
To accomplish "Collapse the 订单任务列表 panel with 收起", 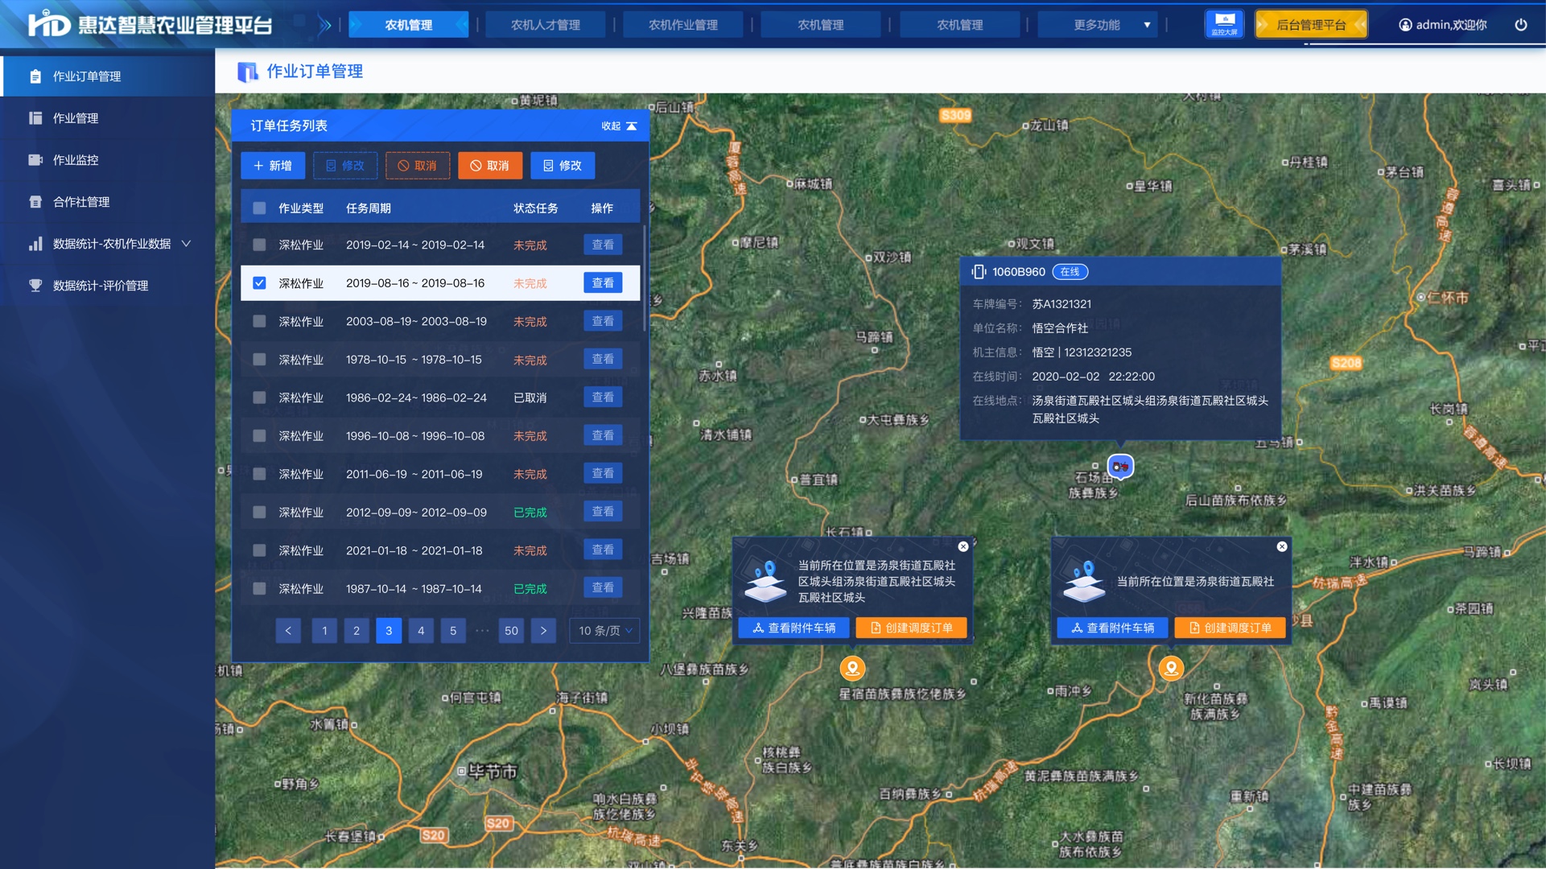I will click(619, 126).
